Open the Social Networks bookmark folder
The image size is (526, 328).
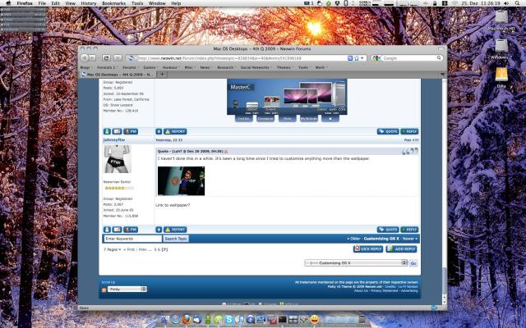[x=256, y=67]
